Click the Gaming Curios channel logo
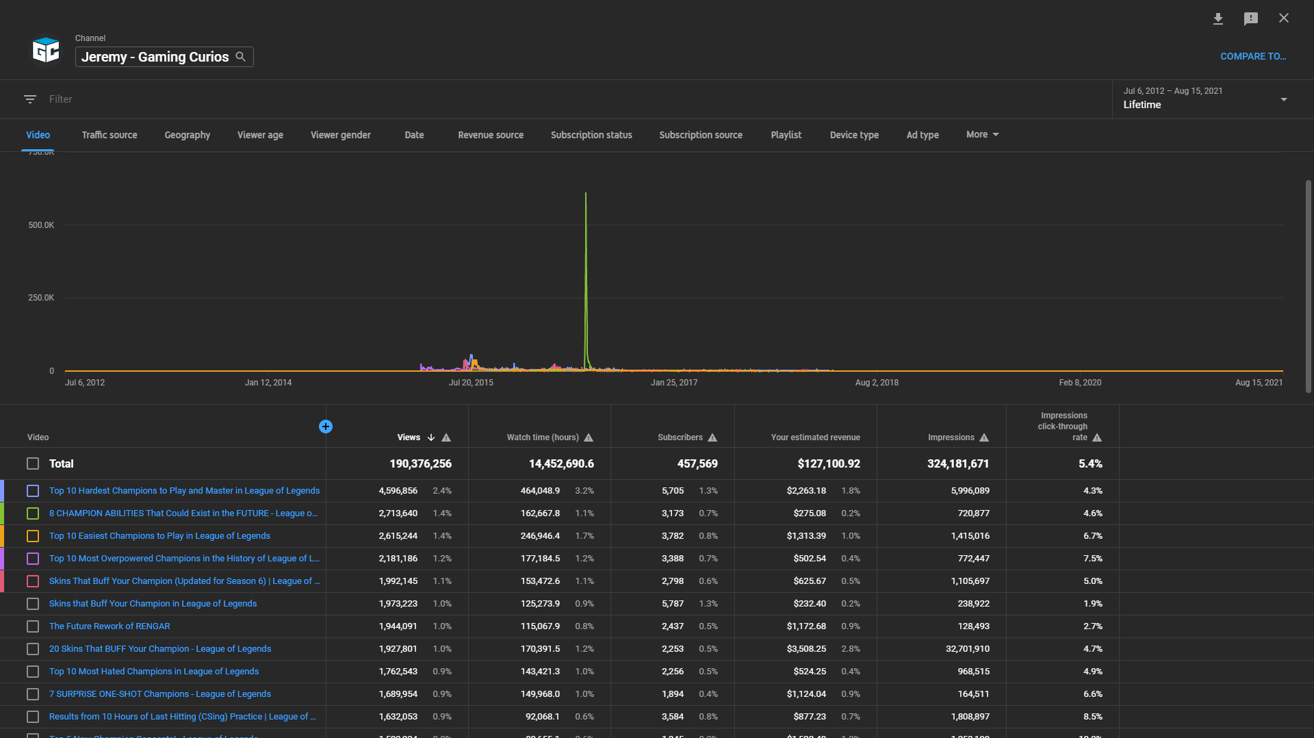The image size is (1314, 738). pyautogui.click(x=46, y=50)
